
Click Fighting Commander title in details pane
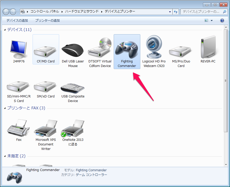click(43, 170)
